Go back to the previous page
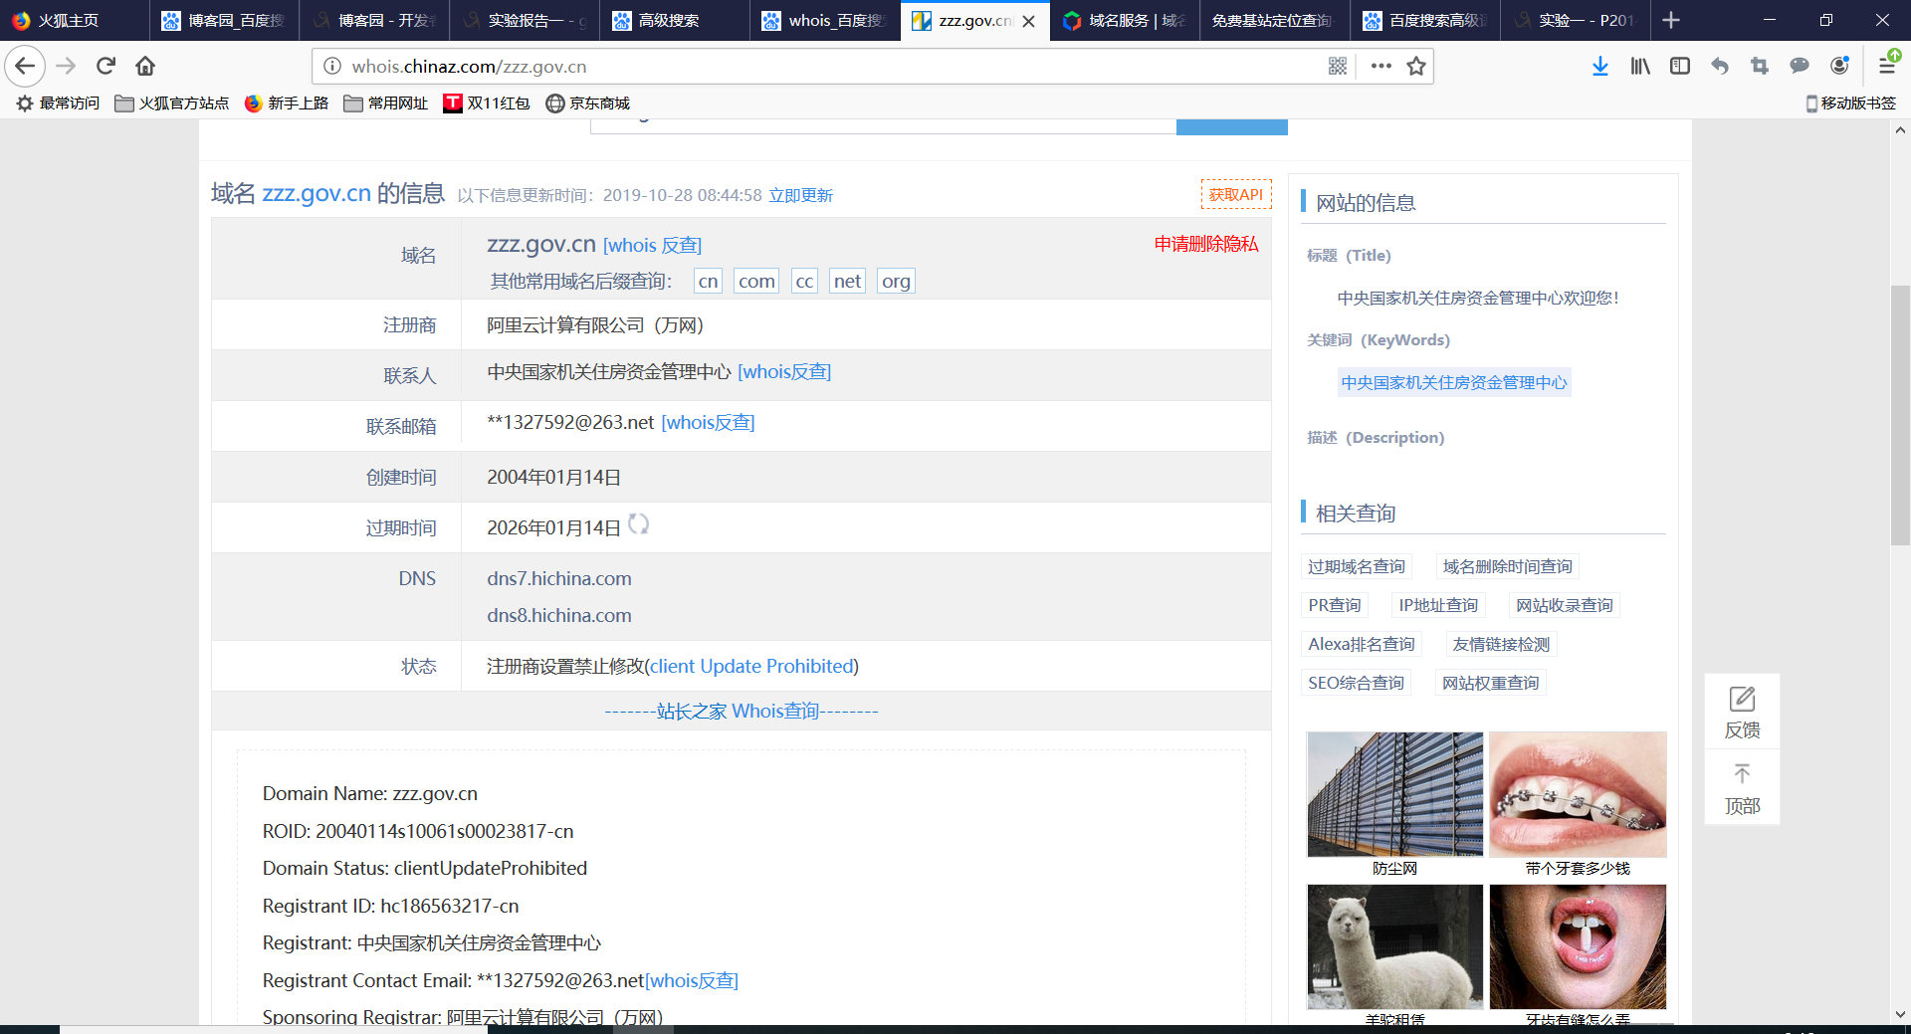 [25, 66]
